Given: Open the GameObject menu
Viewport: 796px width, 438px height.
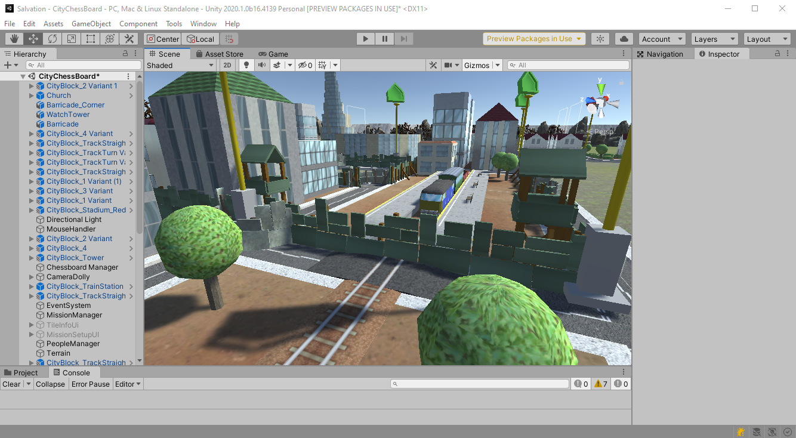Looking at the screenshot, I should [91, 24].
